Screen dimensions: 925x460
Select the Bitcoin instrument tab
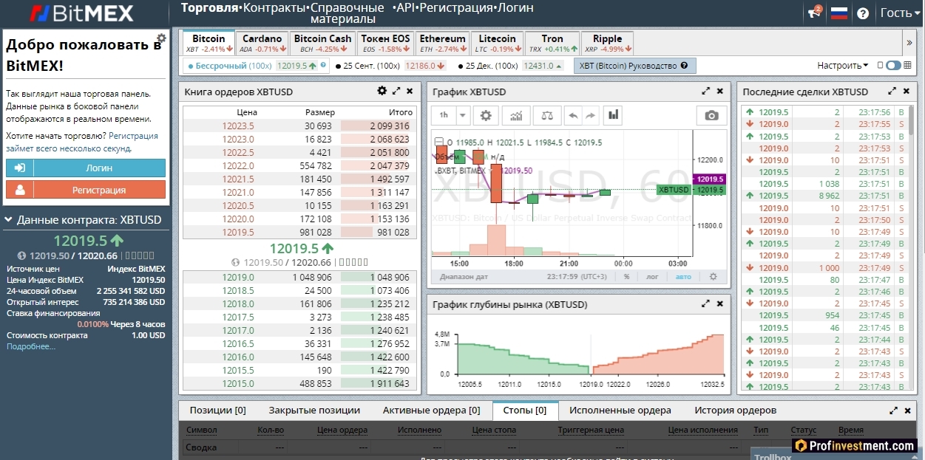pos(209,44)
